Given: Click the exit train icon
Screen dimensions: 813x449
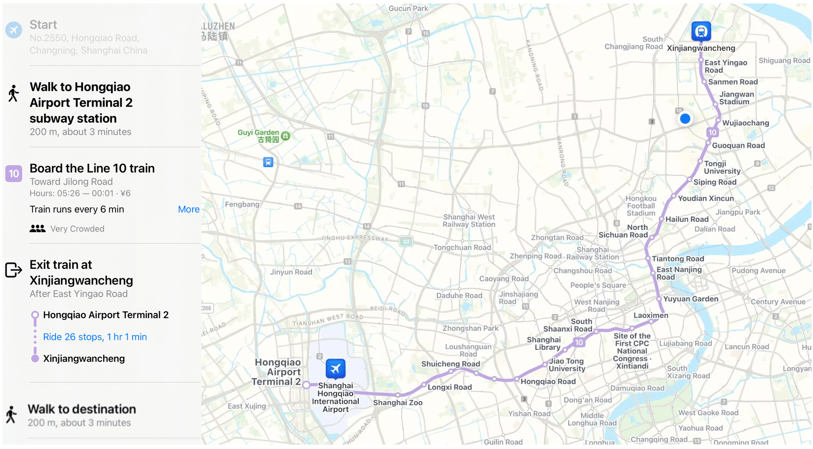Looking at the screenshot, I should [13, 270].
